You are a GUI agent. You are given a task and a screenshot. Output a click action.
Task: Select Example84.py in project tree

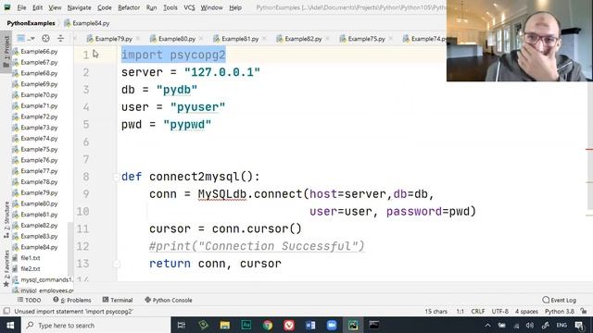[39, 247]
